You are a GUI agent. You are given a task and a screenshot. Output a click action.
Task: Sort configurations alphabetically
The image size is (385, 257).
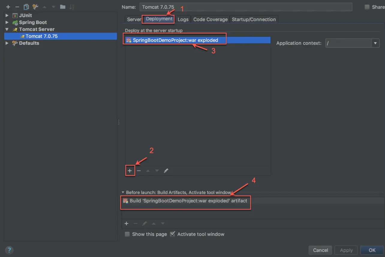(x=72, y=7)
